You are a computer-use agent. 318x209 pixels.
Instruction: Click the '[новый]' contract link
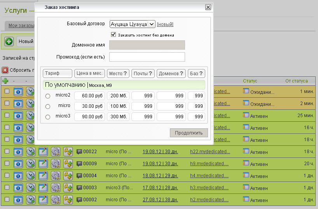point(165,24)
